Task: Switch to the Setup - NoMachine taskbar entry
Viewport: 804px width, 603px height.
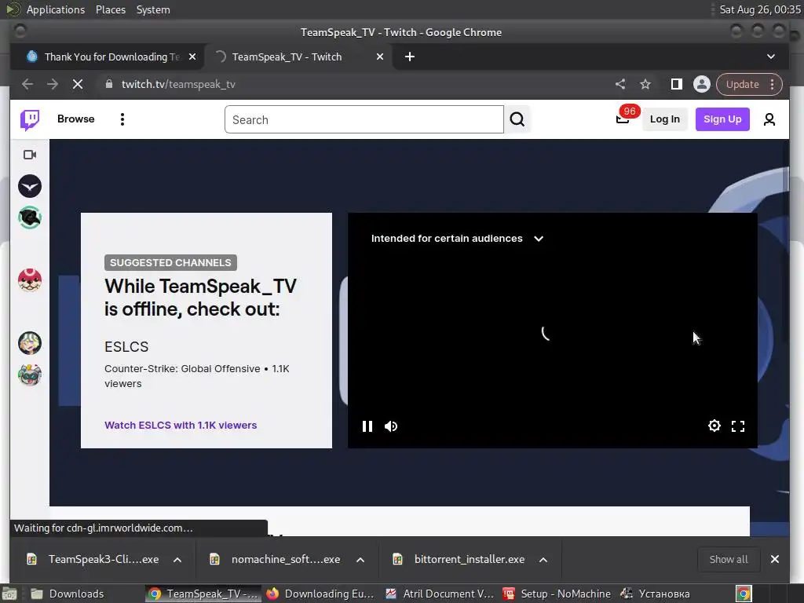Action: (x=557, y=594)
